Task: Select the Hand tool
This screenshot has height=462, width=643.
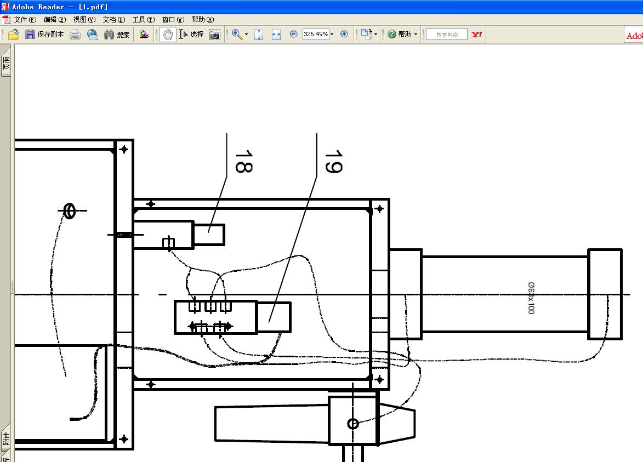Action: coord(167,35)
